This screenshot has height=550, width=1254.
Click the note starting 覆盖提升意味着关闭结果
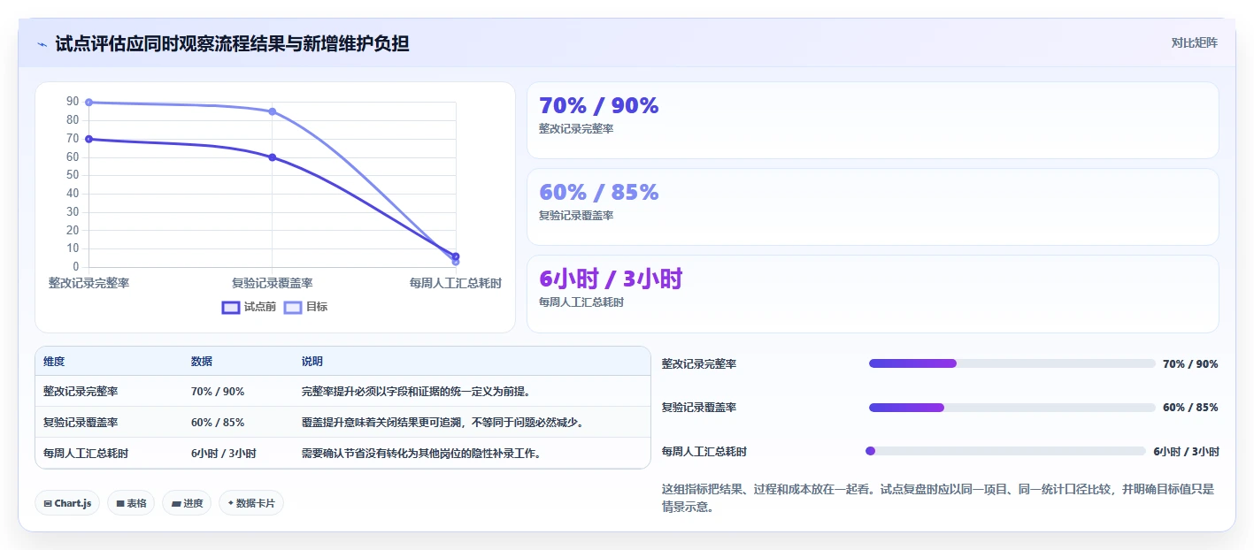pyautogui.click(x=442, y=422)
